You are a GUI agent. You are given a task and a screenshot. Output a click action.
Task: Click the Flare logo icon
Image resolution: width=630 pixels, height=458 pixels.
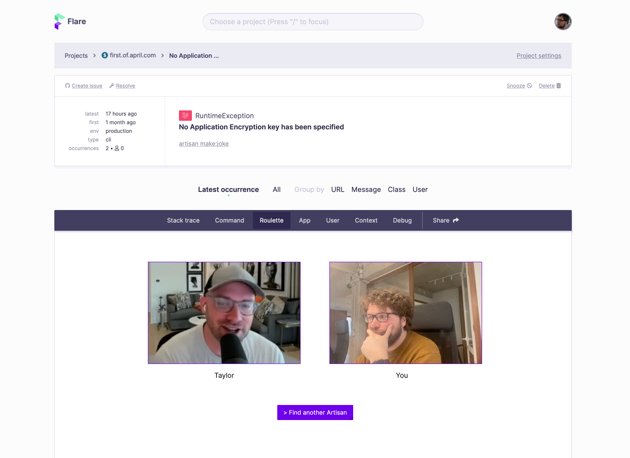pyautogui.click(x=60, y=22)
